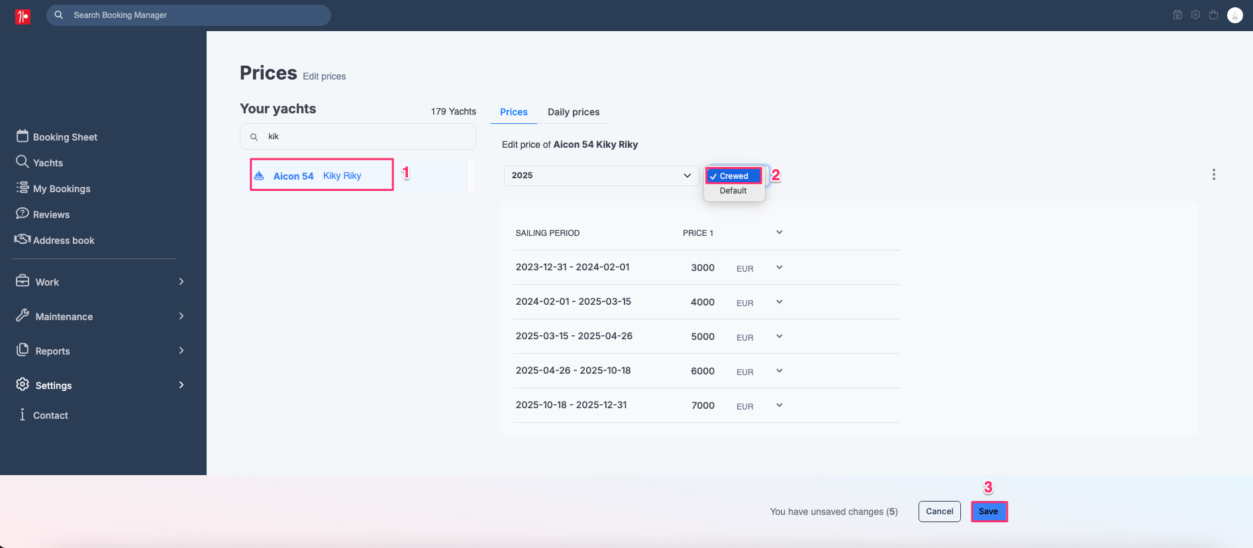Click sailing period 2025-04-26 - 2025-10-18
Screen dimensions: 1253x548
pyautogui.click(x=574, y=370)
